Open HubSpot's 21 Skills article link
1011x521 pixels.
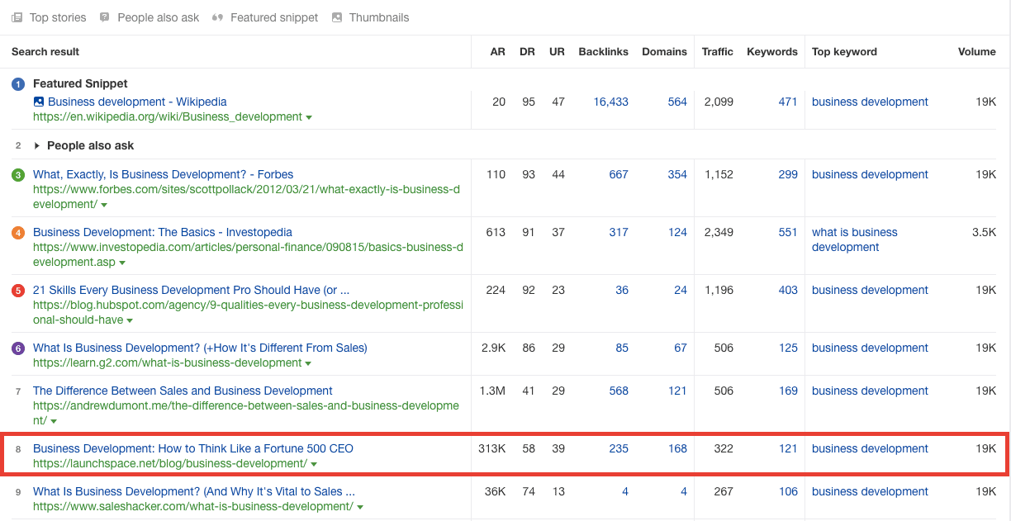[191, 290]
